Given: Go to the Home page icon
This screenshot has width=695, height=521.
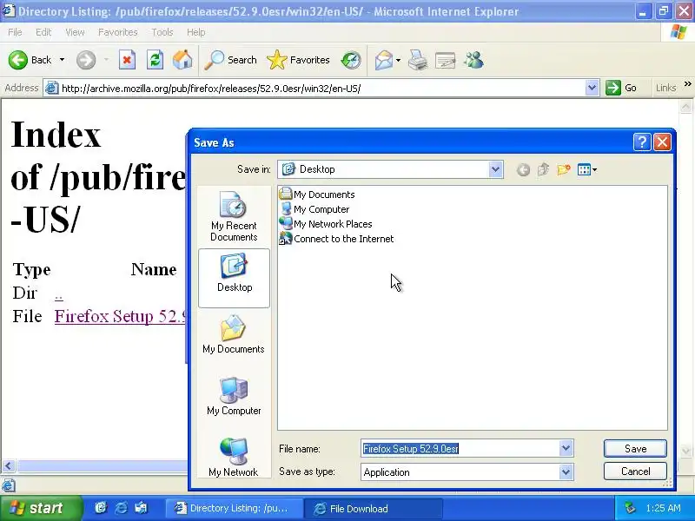Looking at the screenshot, I should click(182, 60).
